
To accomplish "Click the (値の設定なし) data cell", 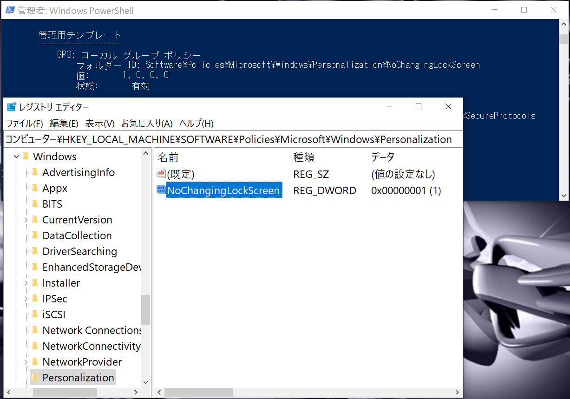I will 403,175.
